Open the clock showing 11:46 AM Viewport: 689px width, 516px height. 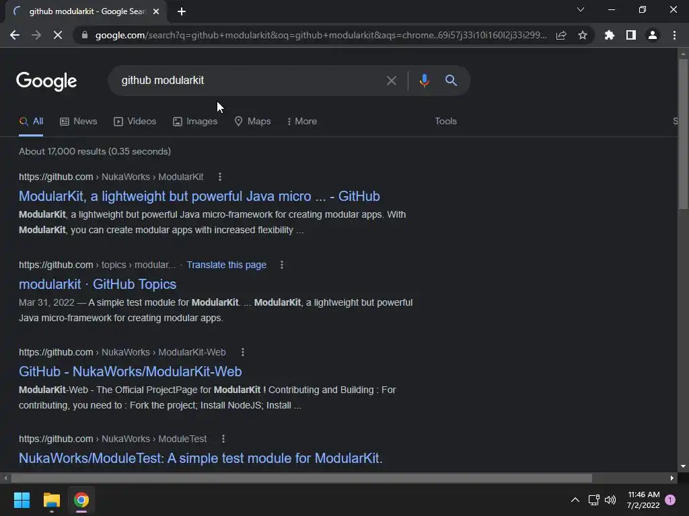(x=643, y=500)
